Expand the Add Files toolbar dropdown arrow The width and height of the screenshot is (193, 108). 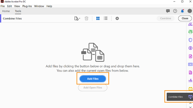[80, 18]
